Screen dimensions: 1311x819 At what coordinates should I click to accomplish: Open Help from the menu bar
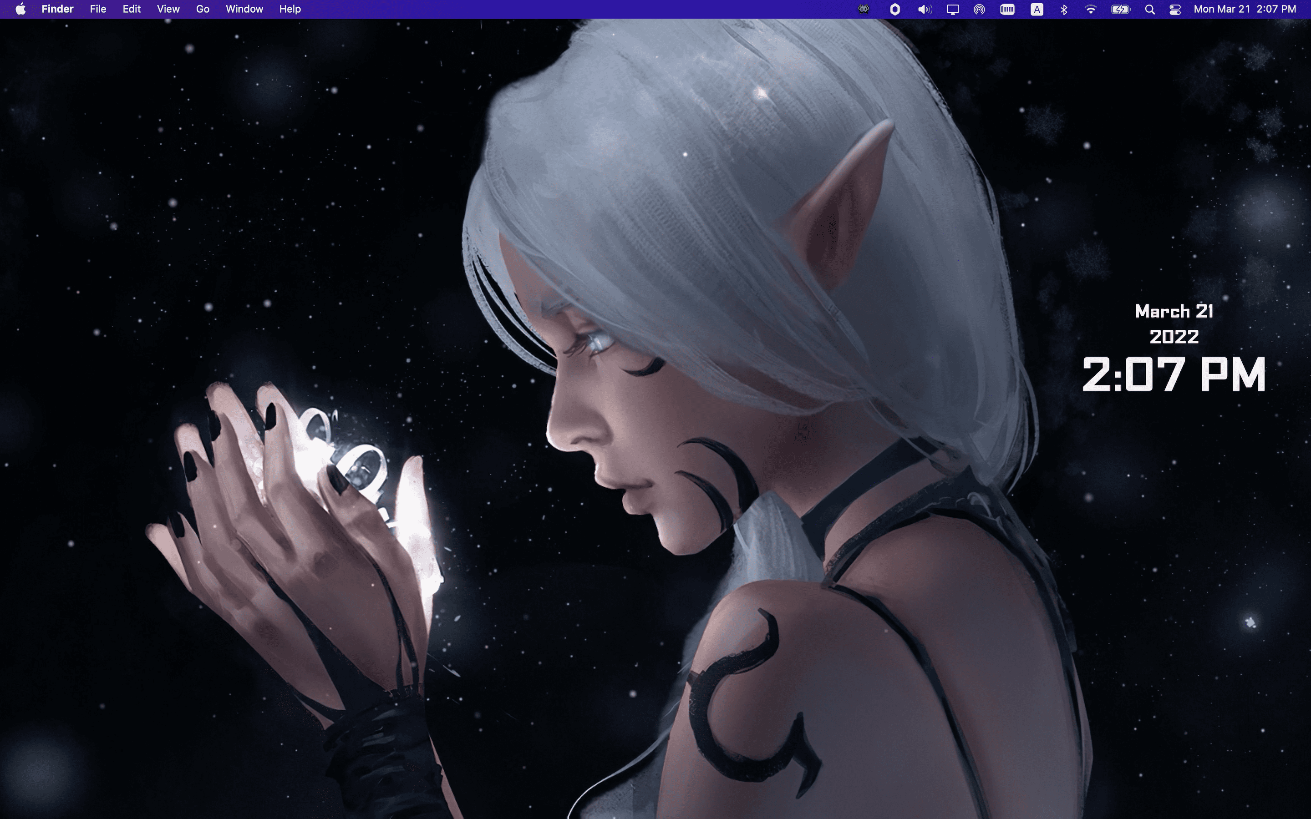[290, 9]
